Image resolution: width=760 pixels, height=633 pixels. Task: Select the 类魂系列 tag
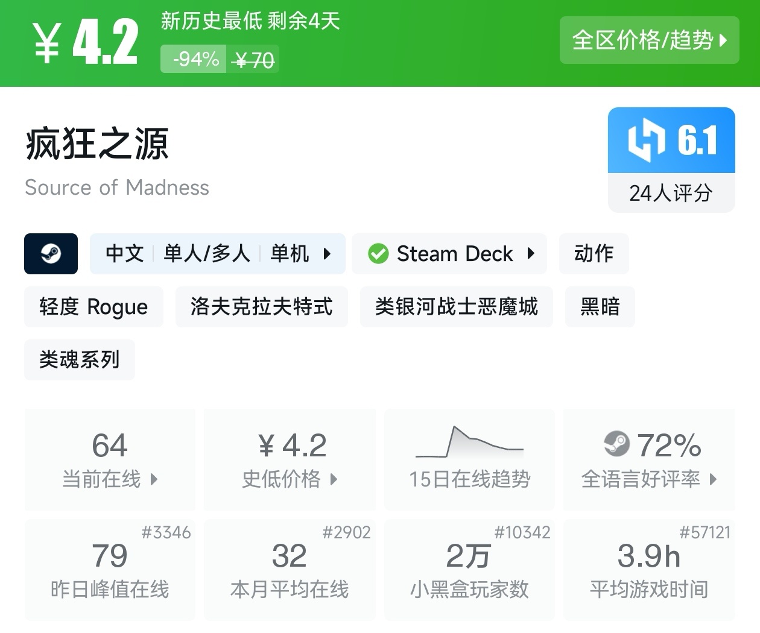click(79, 359)
